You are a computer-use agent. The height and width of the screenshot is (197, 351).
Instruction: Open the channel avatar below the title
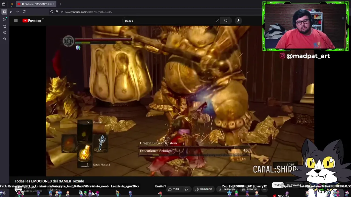click(18, 189)
